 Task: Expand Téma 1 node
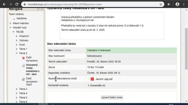17,49
